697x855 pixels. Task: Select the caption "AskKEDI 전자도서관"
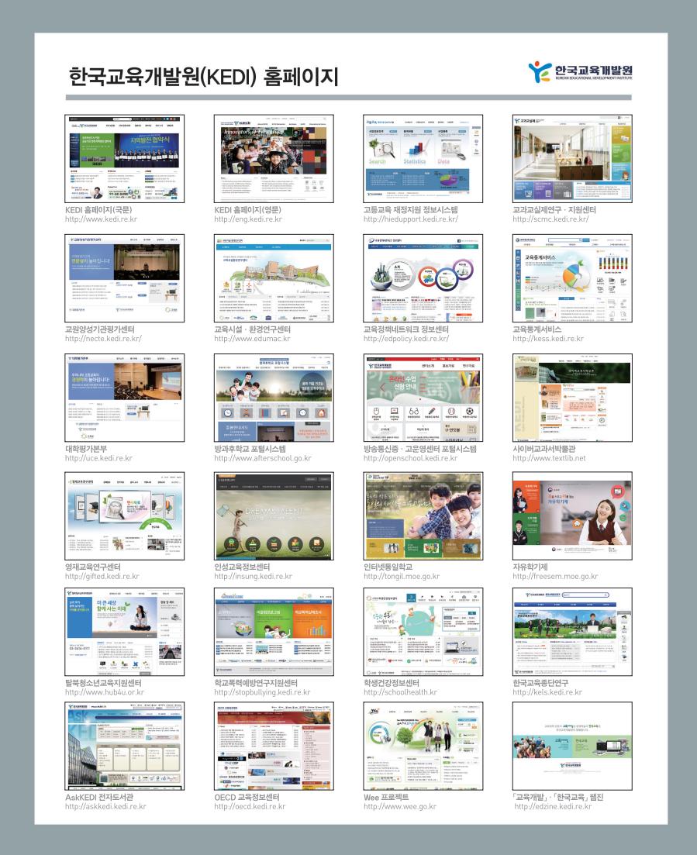99,797
